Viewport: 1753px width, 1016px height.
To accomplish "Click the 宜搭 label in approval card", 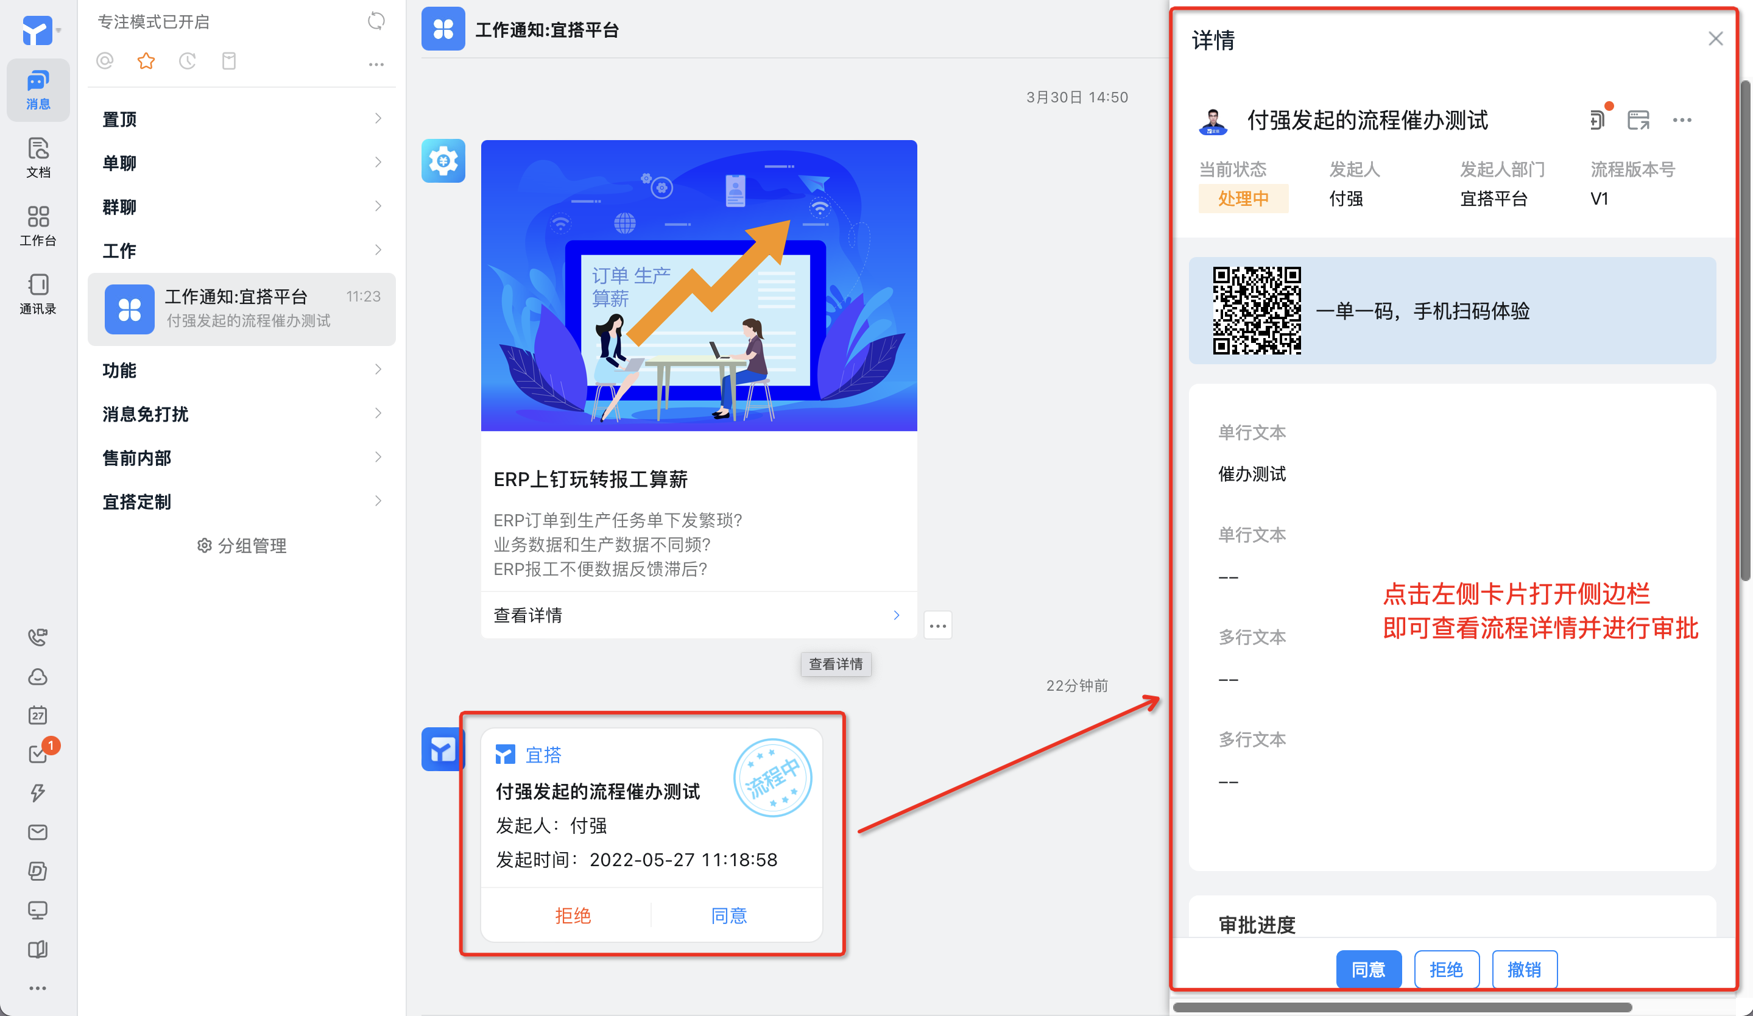I will coord(543,755).
